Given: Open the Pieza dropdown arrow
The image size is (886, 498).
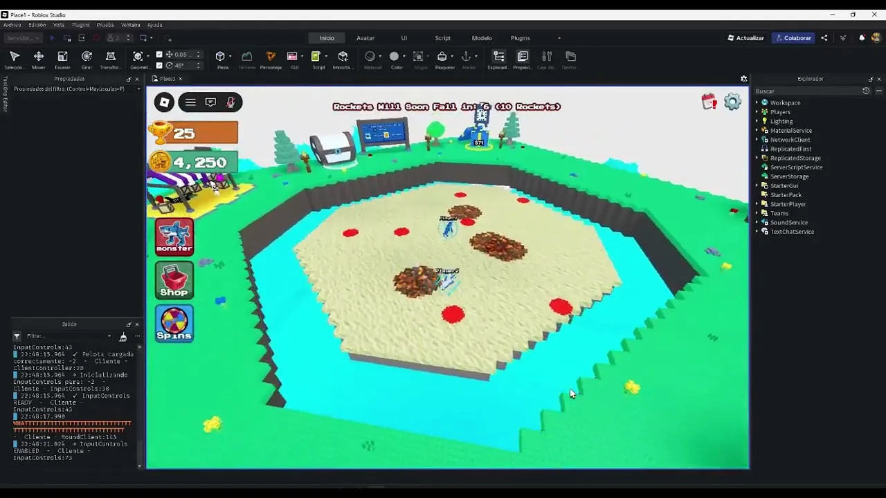Looking at the screenshot, I should [x=231, y=57].
